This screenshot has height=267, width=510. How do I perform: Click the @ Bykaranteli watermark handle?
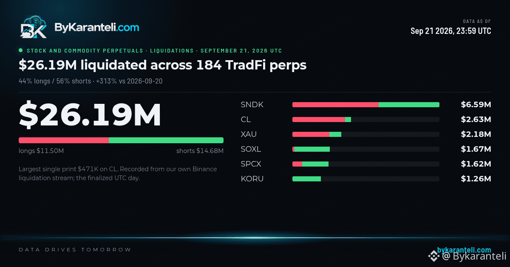click(474, 256)
